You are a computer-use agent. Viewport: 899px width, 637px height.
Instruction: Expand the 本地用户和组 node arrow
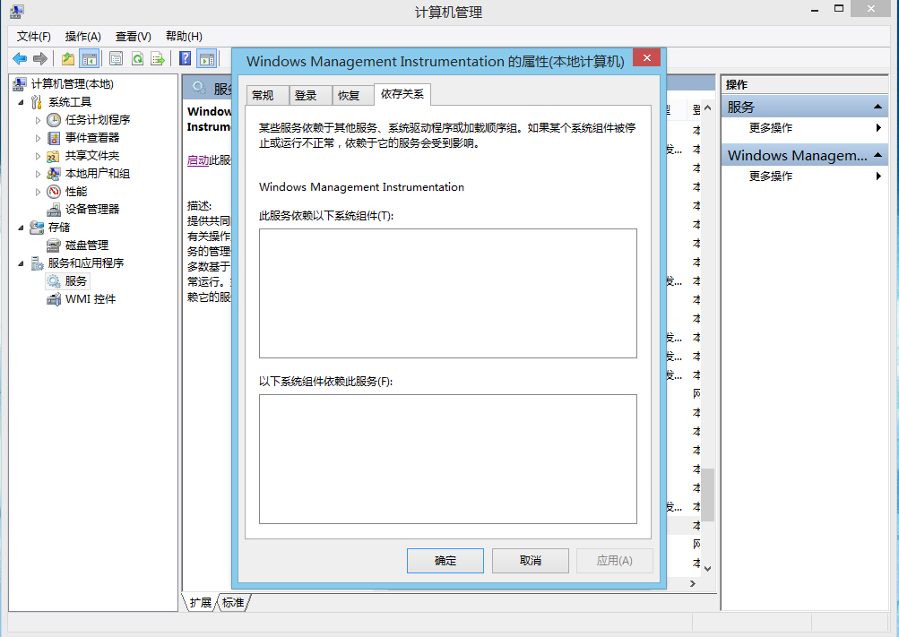click(x=38, y=174)
